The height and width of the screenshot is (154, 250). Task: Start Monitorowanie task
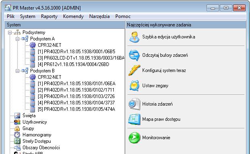156,138
